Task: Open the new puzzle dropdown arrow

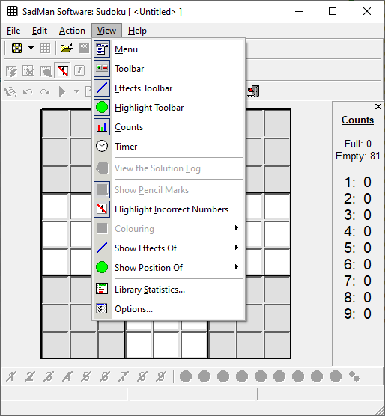Action: 31,49
